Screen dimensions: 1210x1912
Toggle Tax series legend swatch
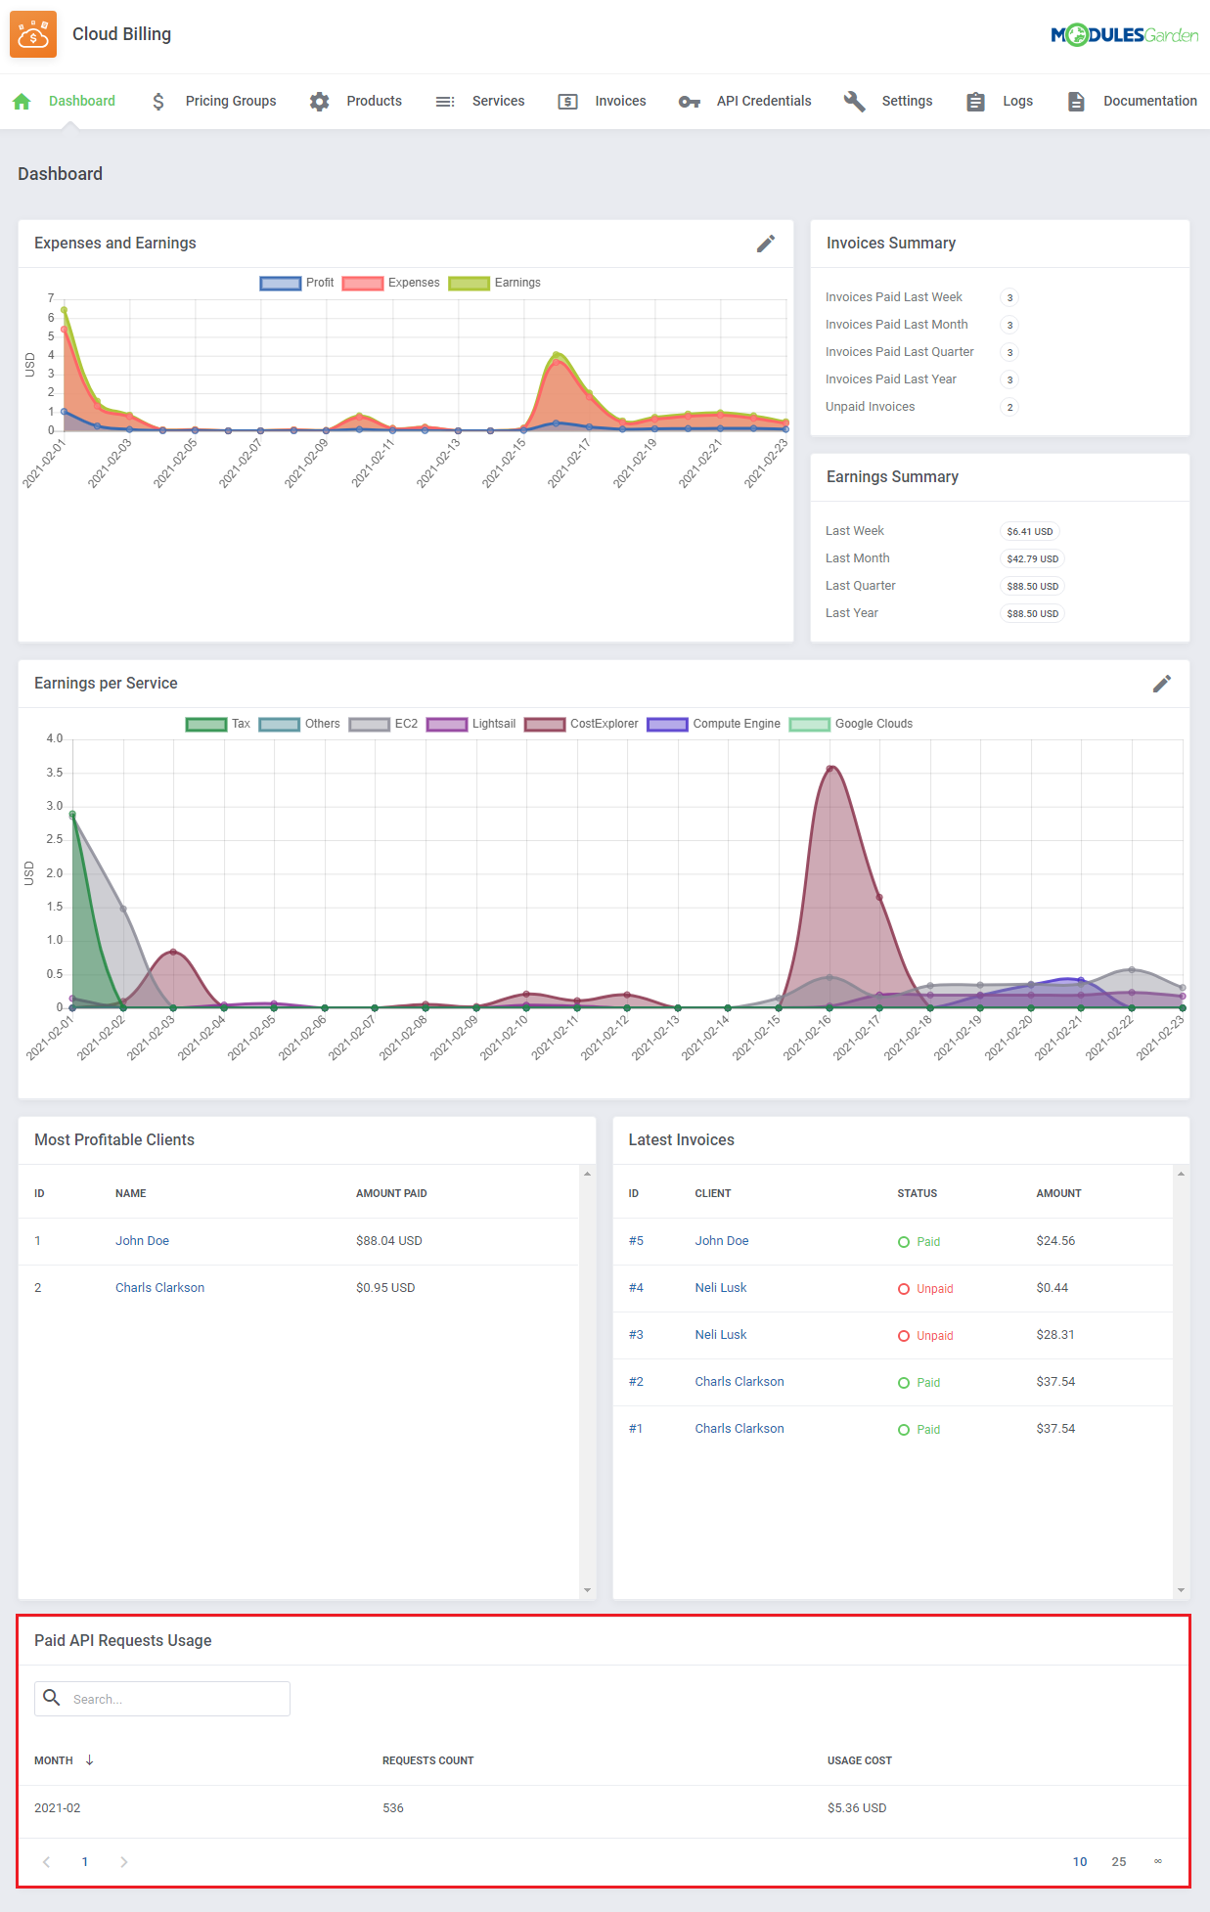coord(206,725)
